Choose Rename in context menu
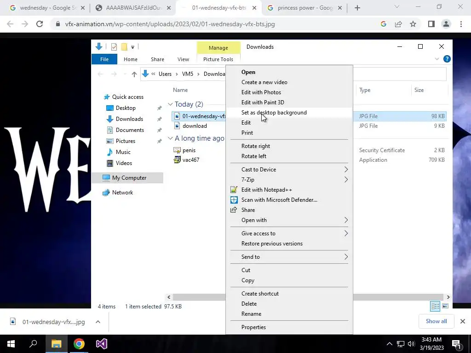 tap(289, 313)
